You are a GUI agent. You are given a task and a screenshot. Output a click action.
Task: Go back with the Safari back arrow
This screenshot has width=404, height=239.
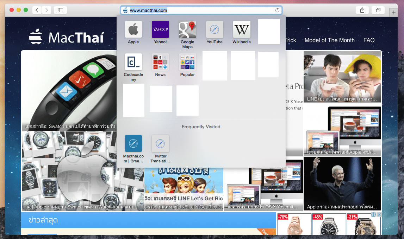pos(37,10)
